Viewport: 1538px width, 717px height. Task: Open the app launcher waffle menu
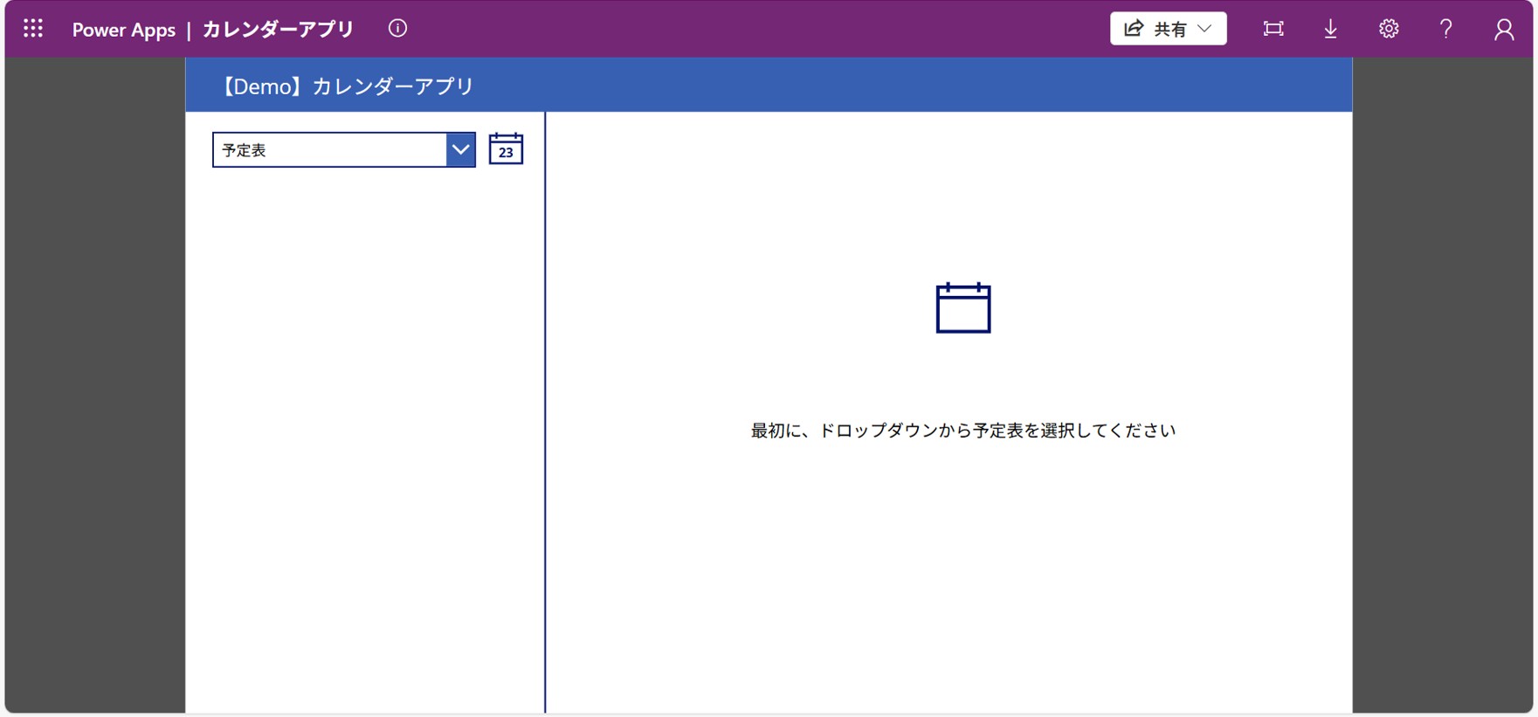click(x=33, y=29)
